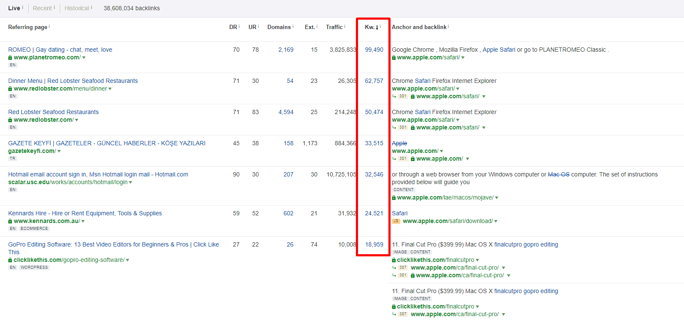This screenshot has width=684, height=320.
Task: Open the www.redlobster.com/menu/dinner URL
Action: coord(60,88)
